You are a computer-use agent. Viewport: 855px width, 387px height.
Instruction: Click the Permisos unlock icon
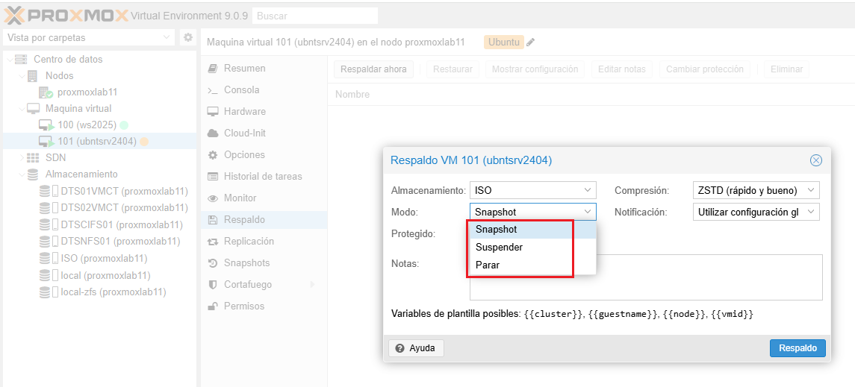(213, 306)
